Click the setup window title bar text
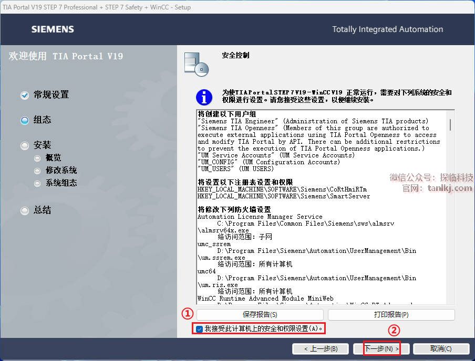The image size is (475, 361). coord(97,7)
